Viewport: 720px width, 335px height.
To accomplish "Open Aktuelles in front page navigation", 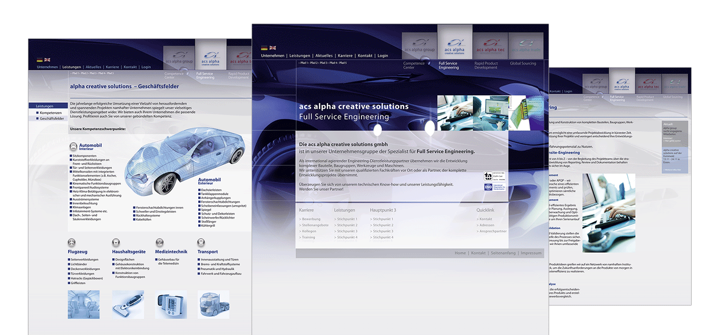I will [x=324, y=56].
